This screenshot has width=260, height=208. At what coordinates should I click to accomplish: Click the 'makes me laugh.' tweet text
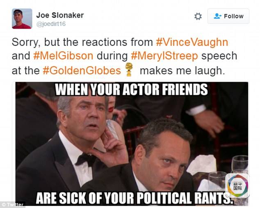[x=182, y=71]
